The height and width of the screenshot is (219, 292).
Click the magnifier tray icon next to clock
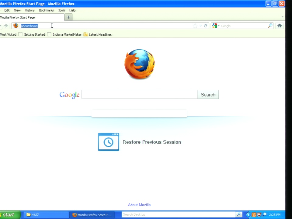[264, 214]
